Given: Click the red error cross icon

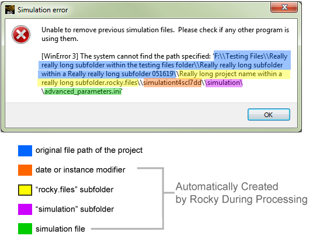Looking at the screenshot, I should tap(21, 35).
